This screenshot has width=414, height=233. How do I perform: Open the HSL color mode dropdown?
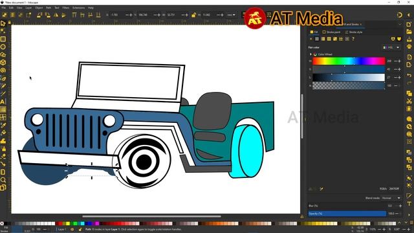[x=391, y=47]
